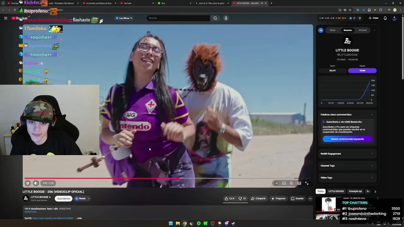Viewport: 404px width, 227px height.
Task: Reload the page
Action: pyautogui.click(x=15, y=10)
